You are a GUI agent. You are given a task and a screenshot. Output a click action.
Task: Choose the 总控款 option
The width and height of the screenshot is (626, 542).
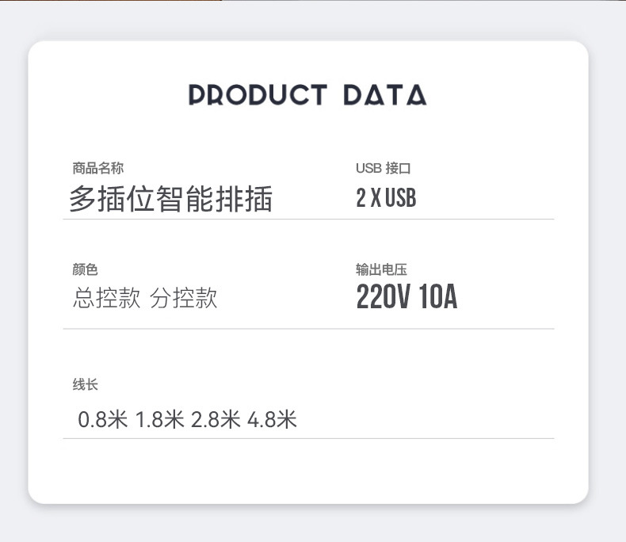coord(106,299)
